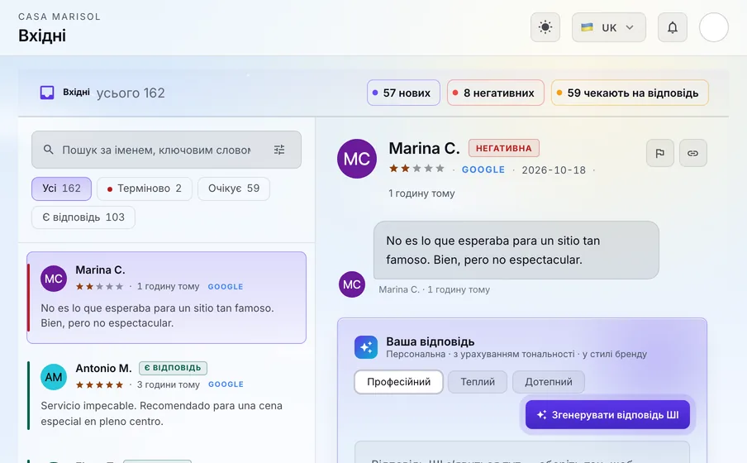Click the Ваша відповідь heading

[x=431, y=341]
